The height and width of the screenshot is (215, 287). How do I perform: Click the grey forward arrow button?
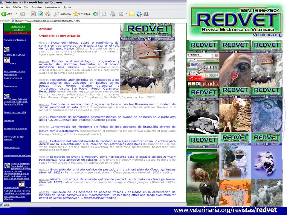point(22,14)
